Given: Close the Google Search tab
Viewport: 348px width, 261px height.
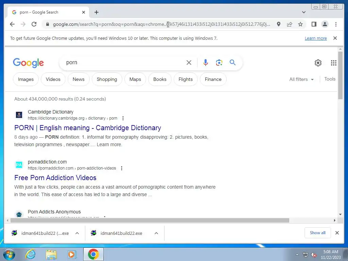Looking at the screenshot, I should click(x=84, y=12).
